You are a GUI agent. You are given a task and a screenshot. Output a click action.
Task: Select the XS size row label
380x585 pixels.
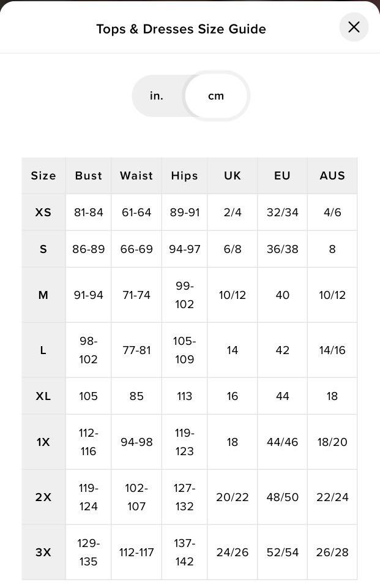pyautogui.click(x=43, y=213)
